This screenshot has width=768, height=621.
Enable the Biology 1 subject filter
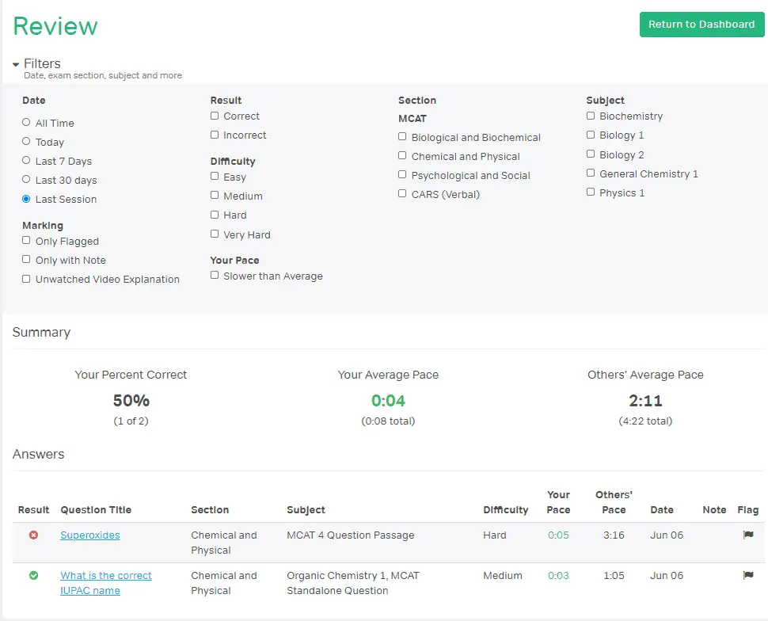pos(591,135)
